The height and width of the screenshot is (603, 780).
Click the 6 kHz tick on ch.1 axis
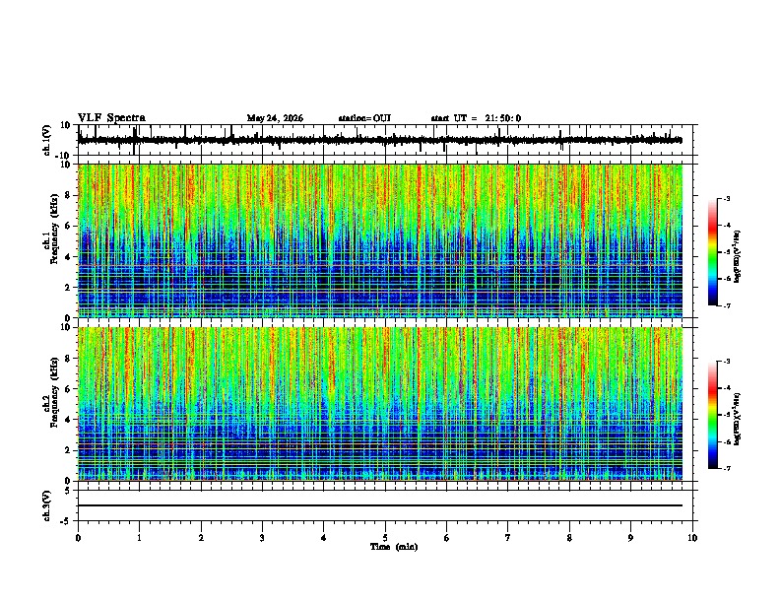[x=69, y=226]
